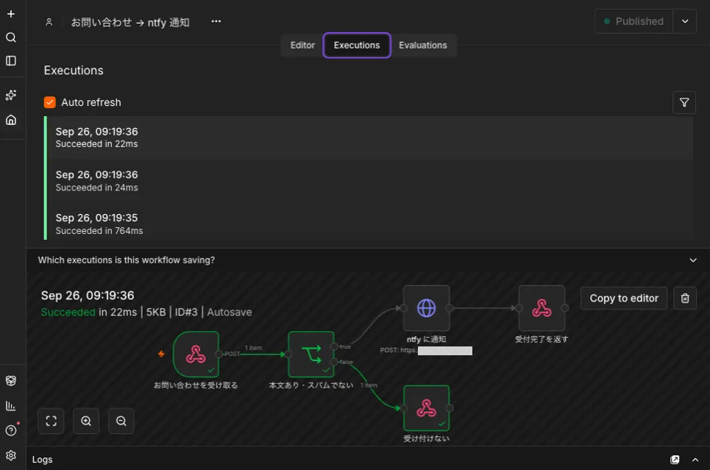Screen dimensions: 710x470
Task: Zoom out on the workflow canvas
Action: (x=121, y=421)
